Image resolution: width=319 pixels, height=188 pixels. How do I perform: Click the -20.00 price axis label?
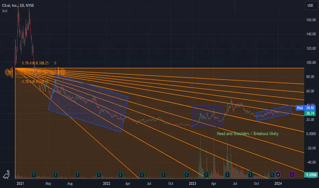pos(311,148)
